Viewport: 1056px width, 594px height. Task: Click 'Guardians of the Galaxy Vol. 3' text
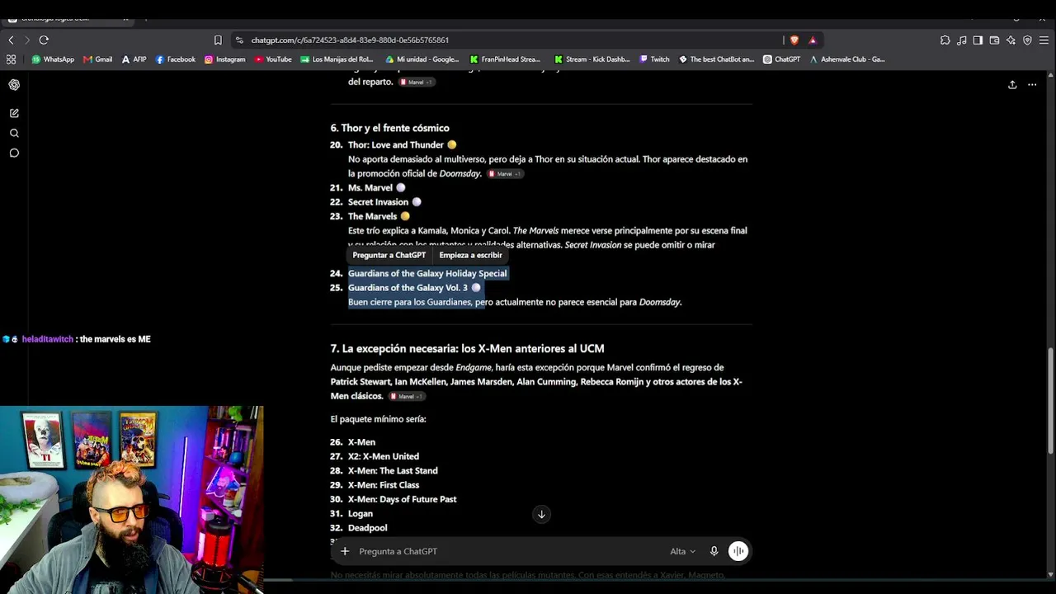point(408,288)
